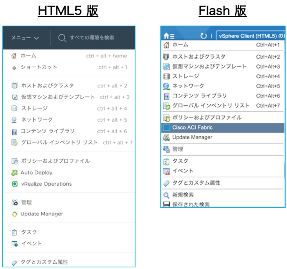The image size is (287, 269).
Task: Open Cisco ACI Fabric in Flash menu
Action: point(223,128)
